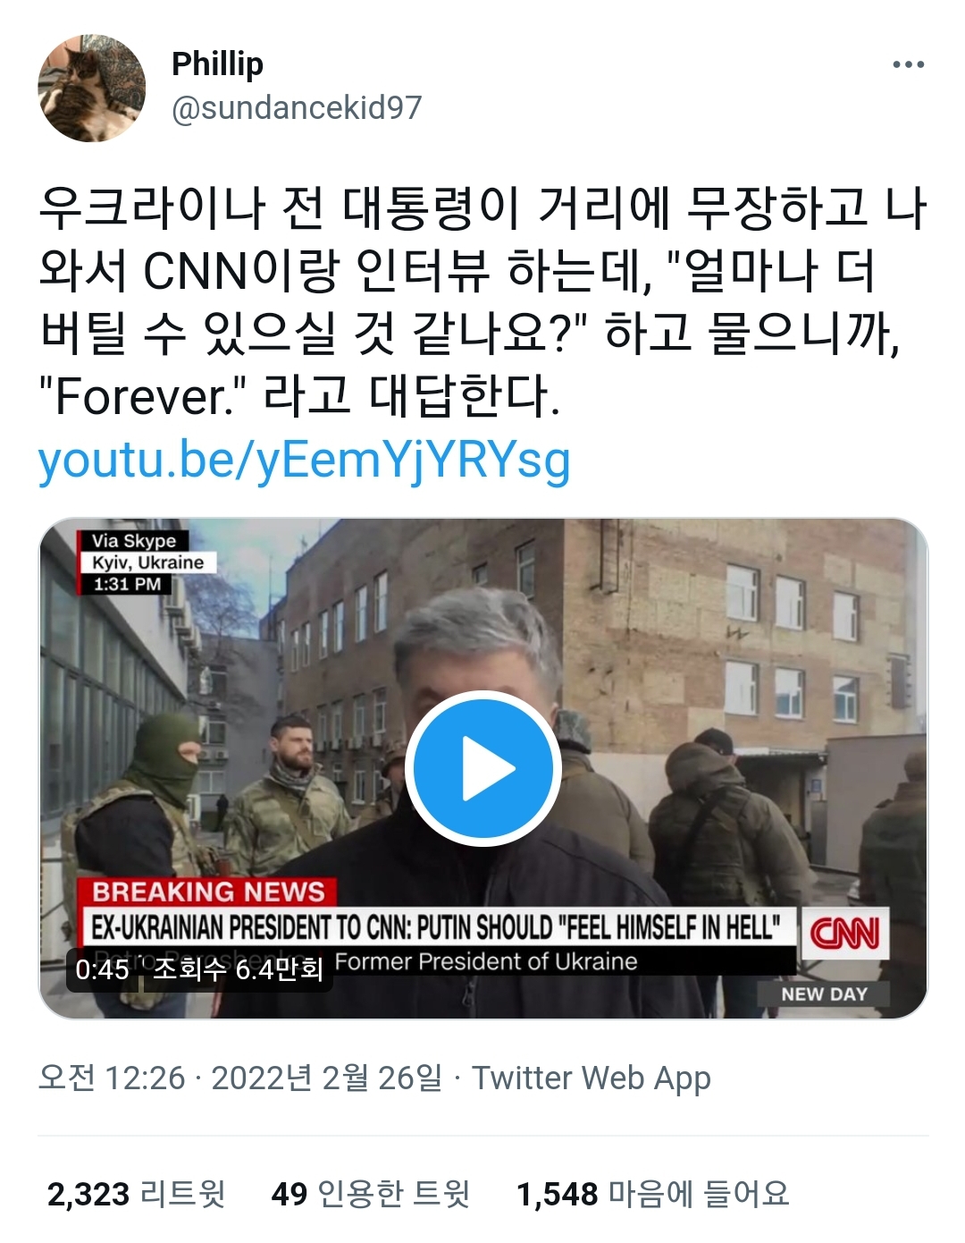Click the BREAKING NEWS banner in video

pyautogui.click(x=208, y=892)
